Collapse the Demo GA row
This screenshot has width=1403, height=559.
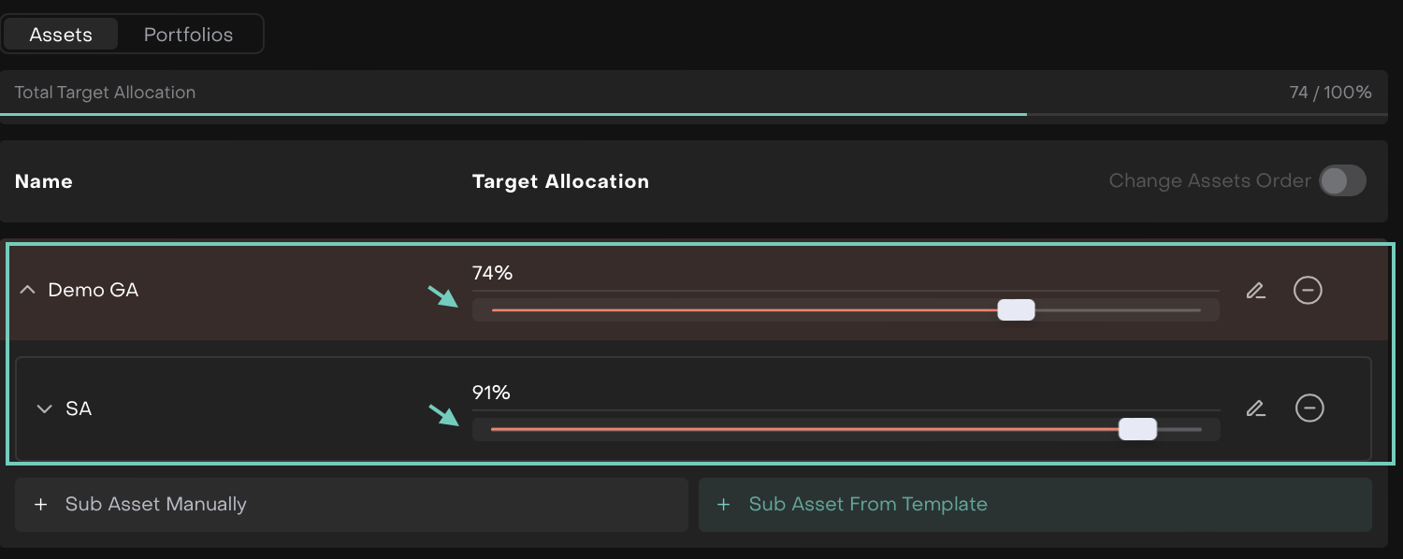click(x=28, y=291)
